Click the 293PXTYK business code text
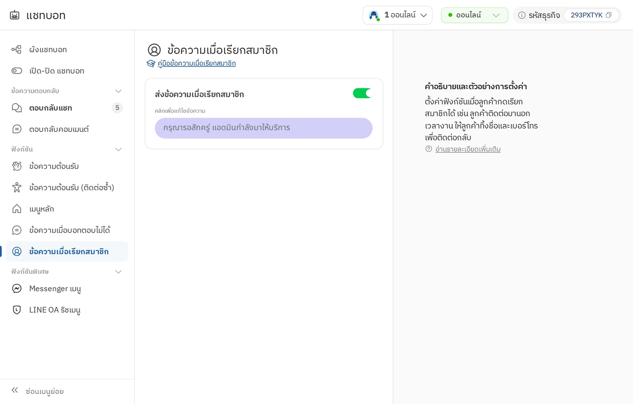This screenshot has width=633, height=404. click(x=586, y=15)
